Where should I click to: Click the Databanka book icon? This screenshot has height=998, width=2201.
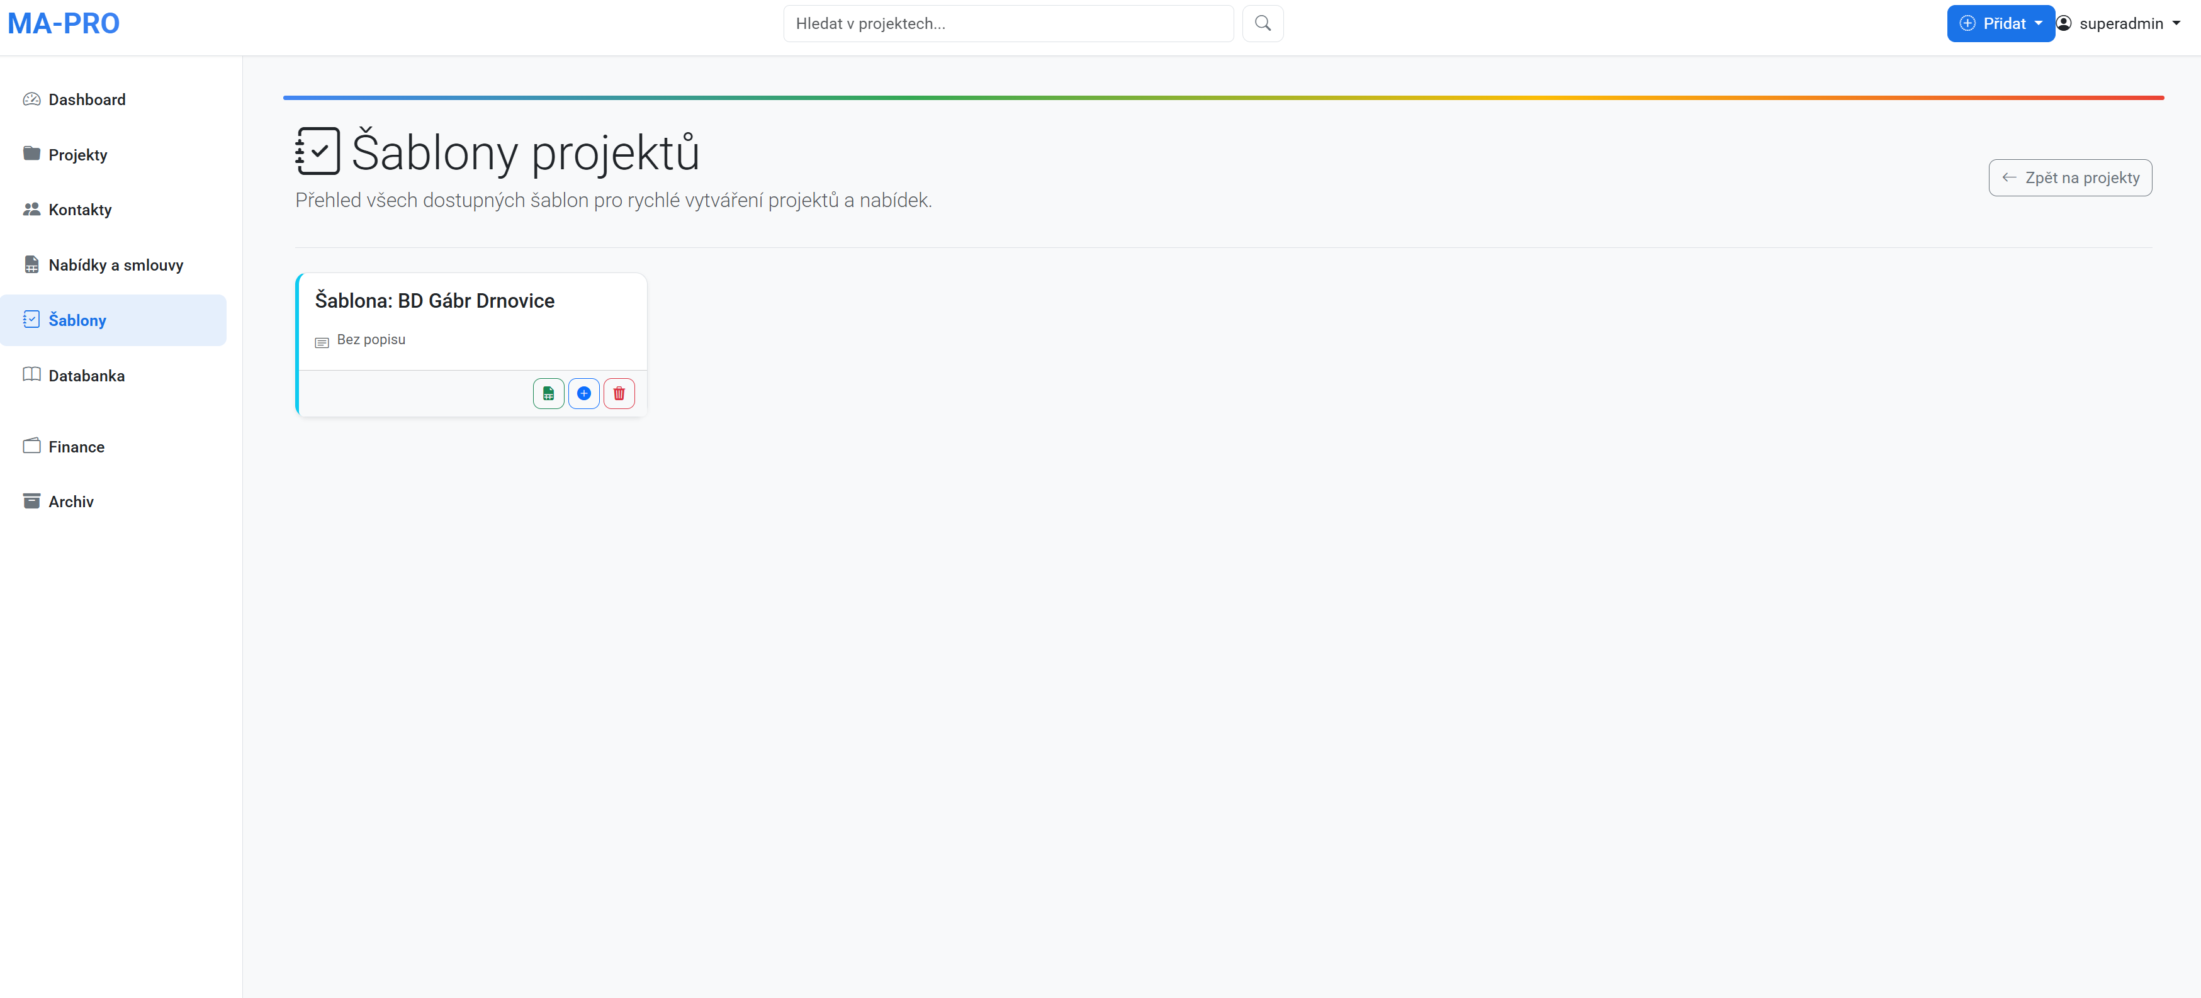tap(31, 375)
